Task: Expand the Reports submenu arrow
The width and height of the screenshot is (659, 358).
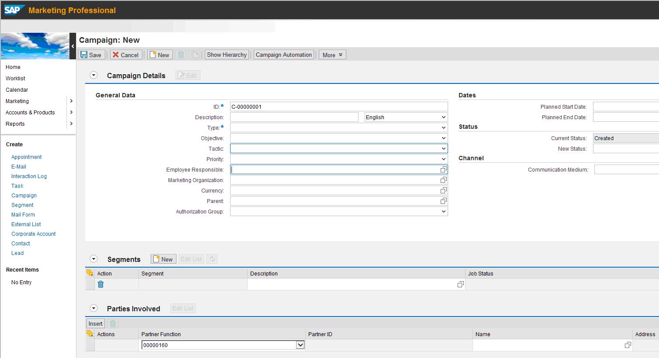Action: point(71,124)
